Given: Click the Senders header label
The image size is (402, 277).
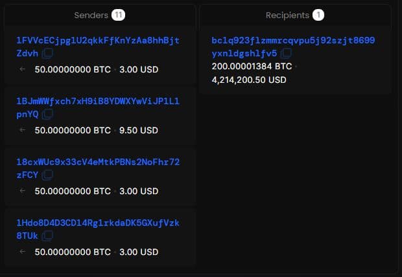Looking at the screenshot, I should click(x=91, y=16).
